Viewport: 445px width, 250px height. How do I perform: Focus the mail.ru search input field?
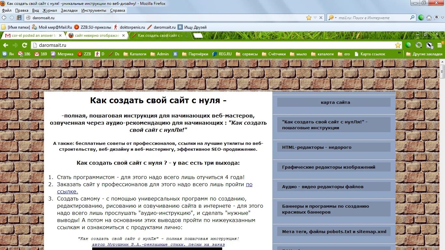(373, 18)
